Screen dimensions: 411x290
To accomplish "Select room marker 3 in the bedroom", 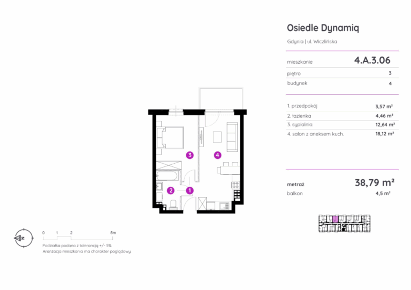I will click(189, 155).
